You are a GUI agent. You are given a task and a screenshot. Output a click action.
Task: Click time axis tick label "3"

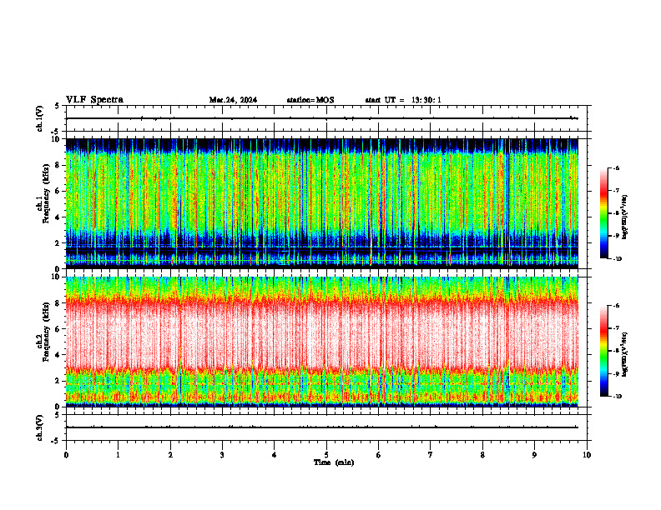222,455
